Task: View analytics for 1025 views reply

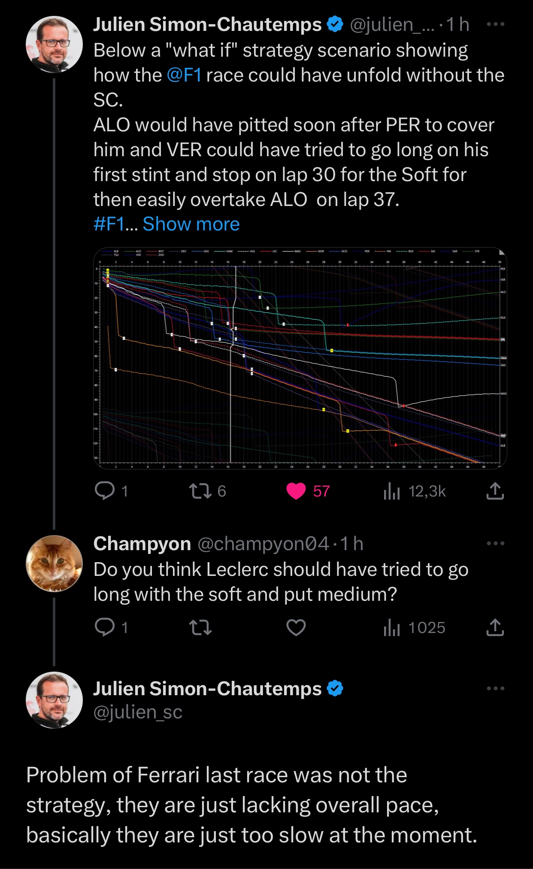Action: click(x=392, y=627)
